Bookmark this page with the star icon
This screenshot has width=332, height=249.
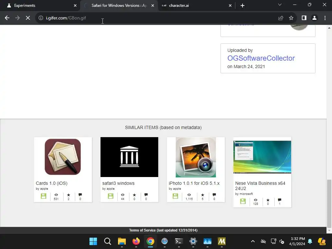(291, 18)
